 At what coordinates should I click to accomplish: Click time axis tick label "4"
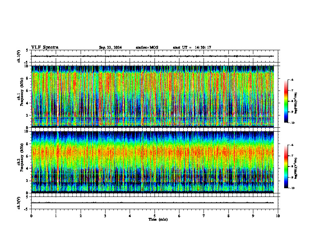(x=130, y=216)
